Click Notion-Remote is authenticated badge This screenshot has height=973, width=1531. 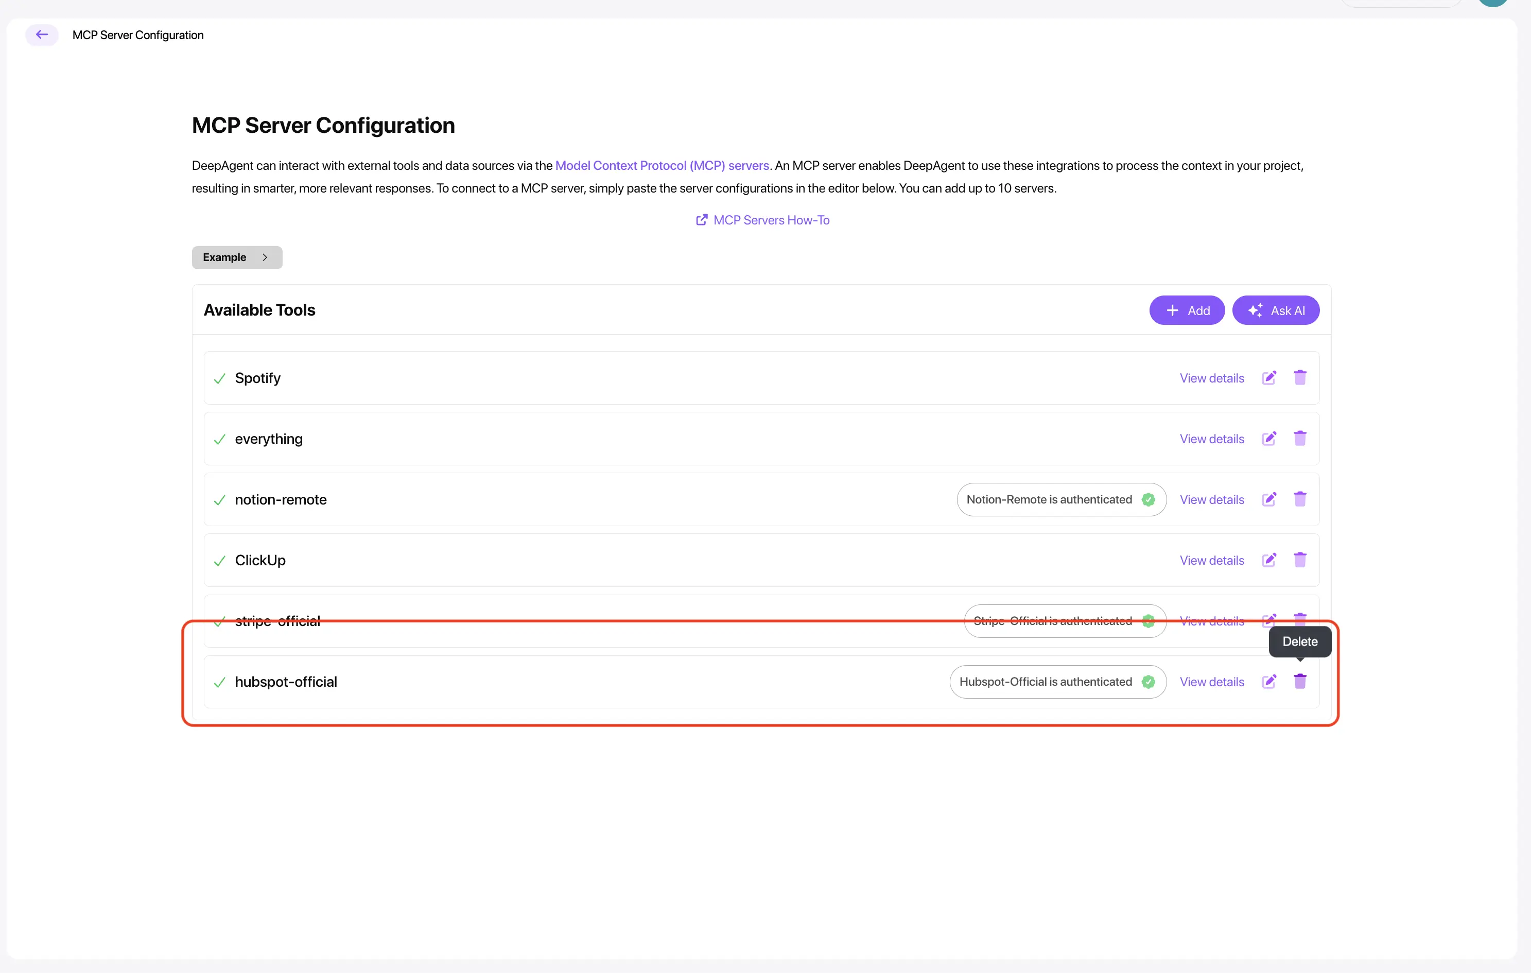coord(1060,499)
